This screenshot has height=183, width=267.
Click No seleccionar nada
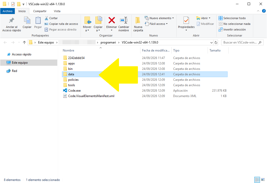click(235, 24)
